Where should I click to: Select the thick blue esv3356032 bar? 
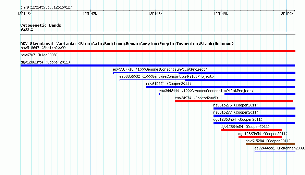point(240,80)
